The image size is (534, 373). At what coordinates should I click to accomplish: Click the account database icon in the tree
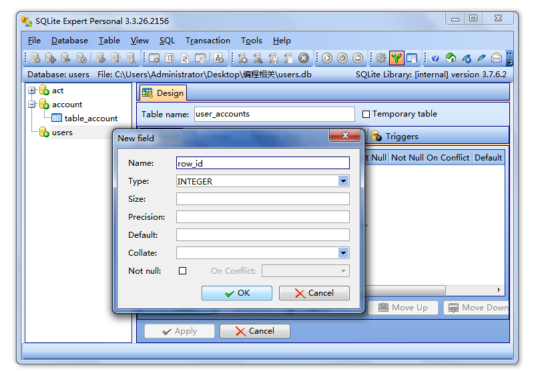click(x=44, y=104)
